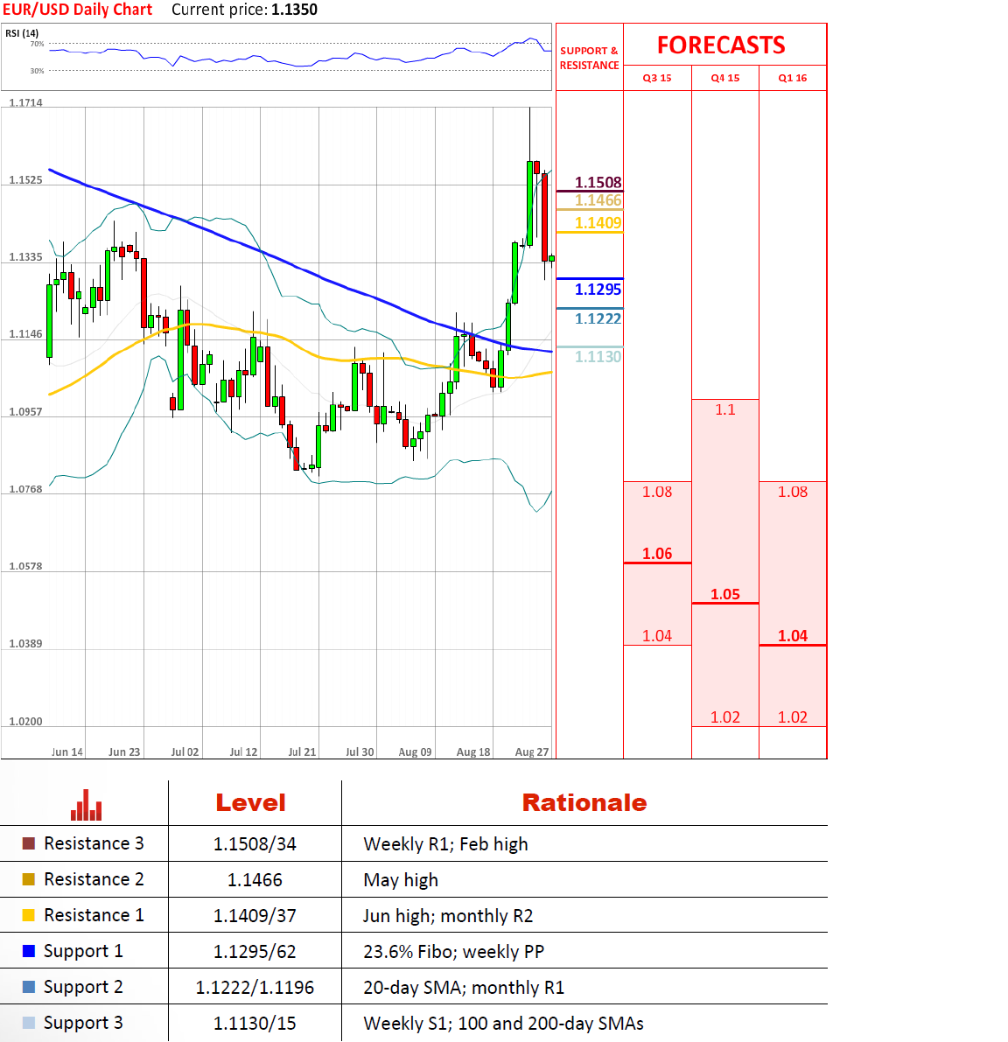The image size is (1008, 1042).
Task: Select the Q3 15 forecast column header
Action: coord(657,78)
